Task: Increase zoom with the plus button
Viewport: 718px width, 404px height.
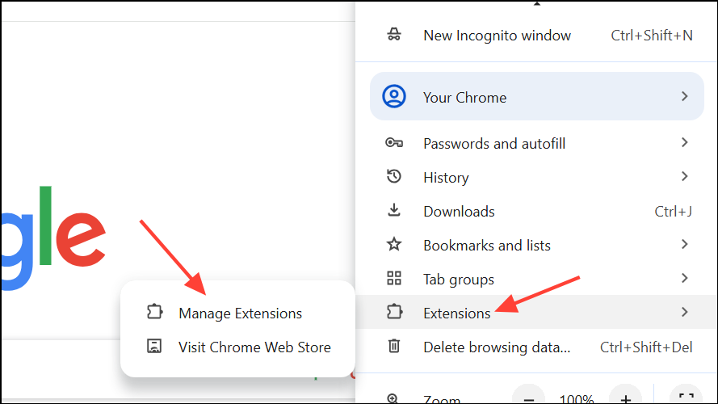Action: coord(624,398)
